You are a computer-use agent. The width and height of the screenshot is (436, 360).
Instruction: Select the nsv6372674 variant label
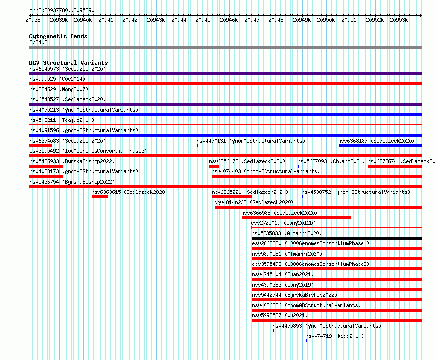(402, 161)
